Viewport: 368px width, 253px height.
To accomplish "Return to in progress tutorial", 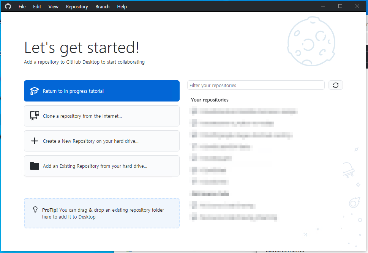I will coord(102,91).
